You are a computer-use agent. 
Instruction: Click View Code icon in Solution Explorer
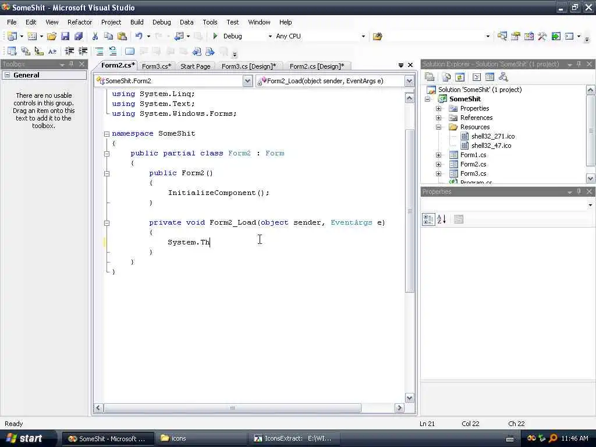pos(477,77)
